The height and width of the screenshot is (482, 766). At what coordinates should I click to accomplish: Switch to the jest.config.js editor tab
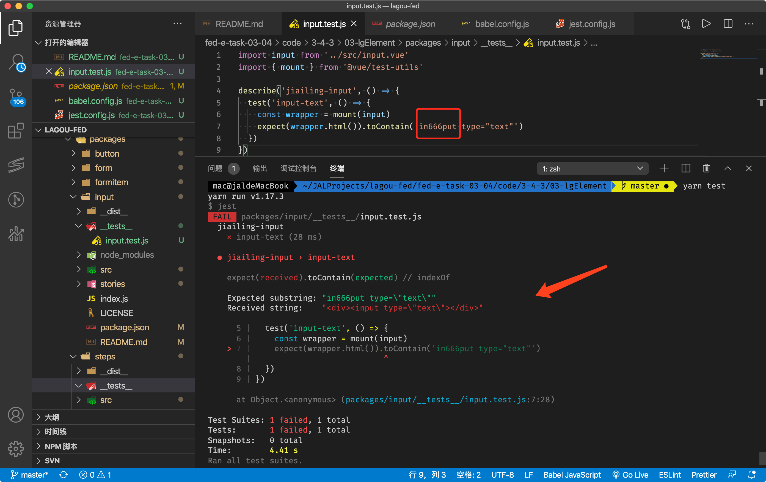(x=592, y=24)
